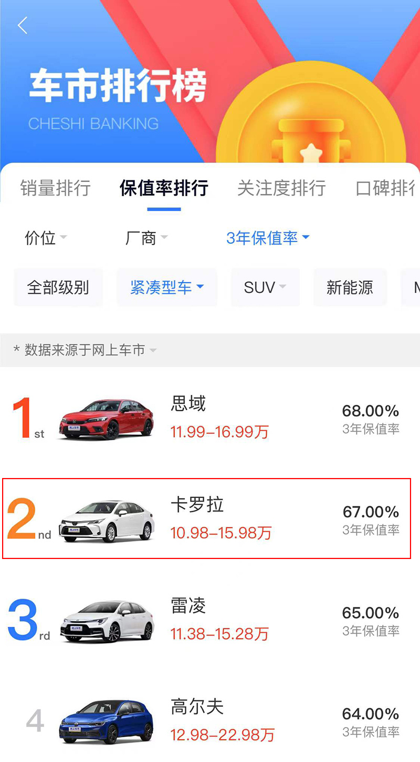Tap the blue 3rd rank badge
420x762 pixels.
[x=29, y=621]
